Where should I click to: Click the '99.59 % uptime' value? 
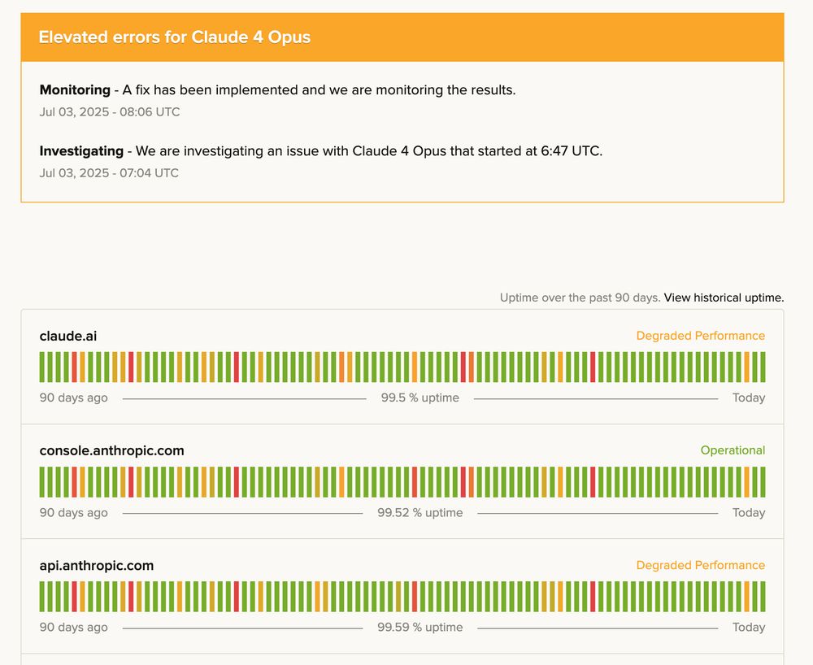tap(420, 627)
